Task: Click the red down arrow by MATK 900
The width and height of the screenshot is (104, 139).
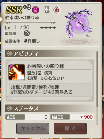Action: coord(82,117)
